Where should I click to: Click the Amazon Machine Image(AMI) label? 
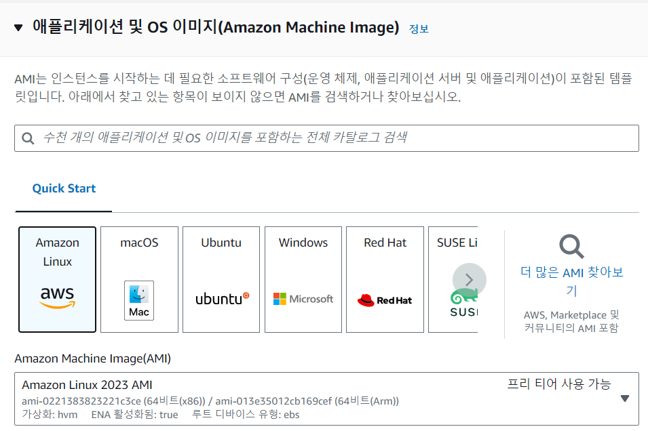92,358
